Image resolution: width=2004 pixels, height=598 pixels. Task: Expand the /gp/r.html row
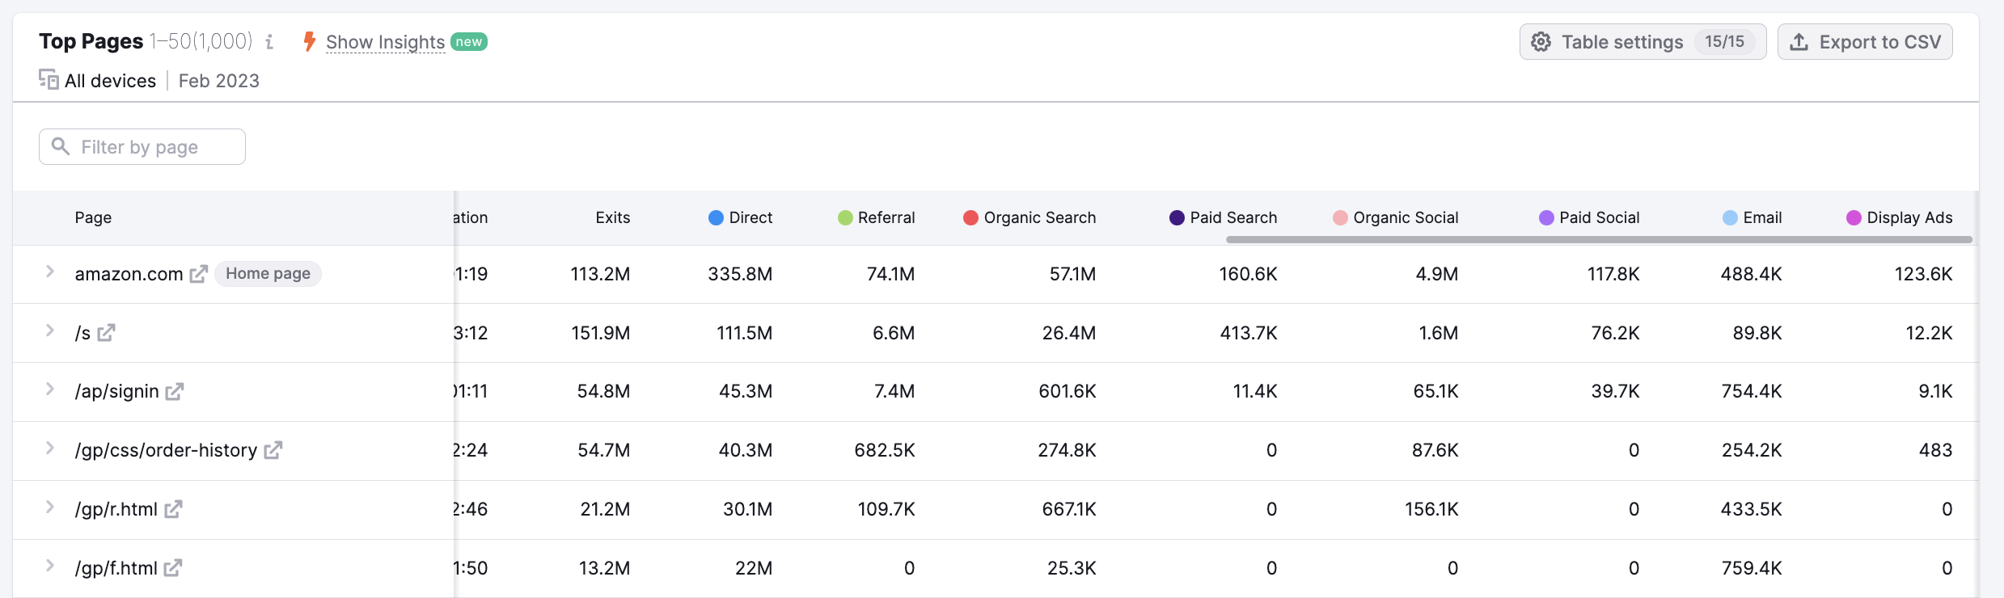coord(49,507)
